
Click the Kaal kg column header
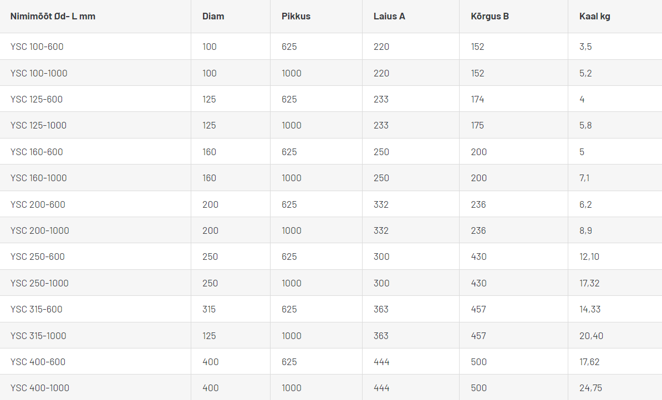[x=594, y=16]
